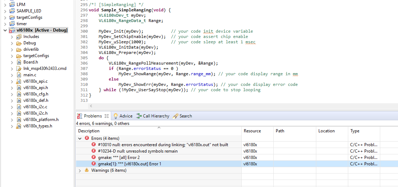
Task: Expand the Includes folder
Action: click(12, 37)
